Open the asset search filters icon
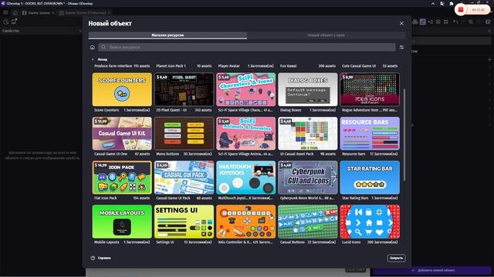Viewport: 494px width, 277px height. pyautogui.click(x=401, y=48)
